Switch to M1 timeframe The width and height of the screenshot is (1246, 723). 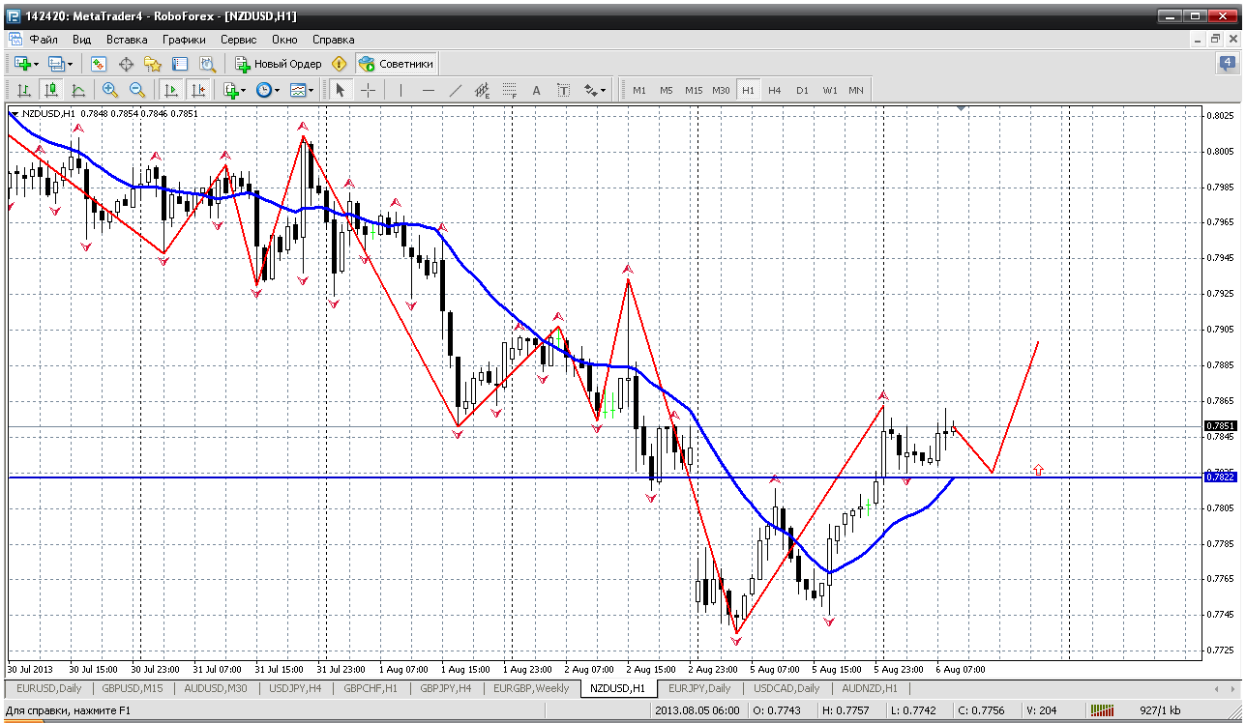click(639, 90)
